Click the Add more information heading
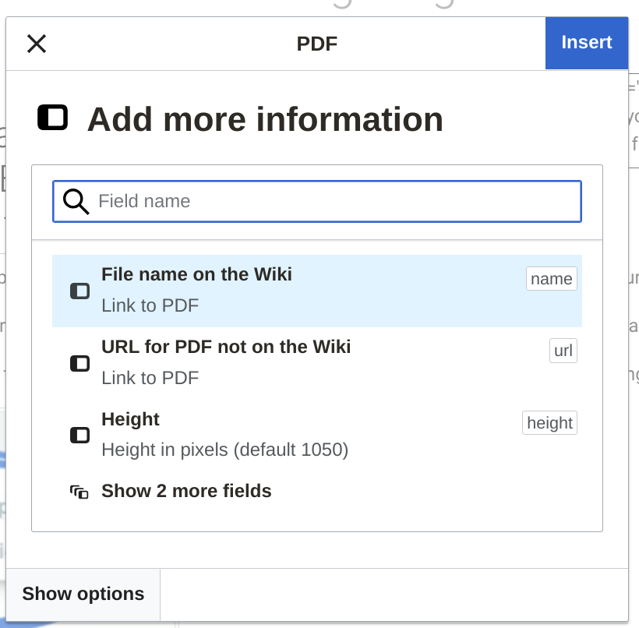Screen dimensions: 639x628 pyautogui.click(x=265, y=119)
